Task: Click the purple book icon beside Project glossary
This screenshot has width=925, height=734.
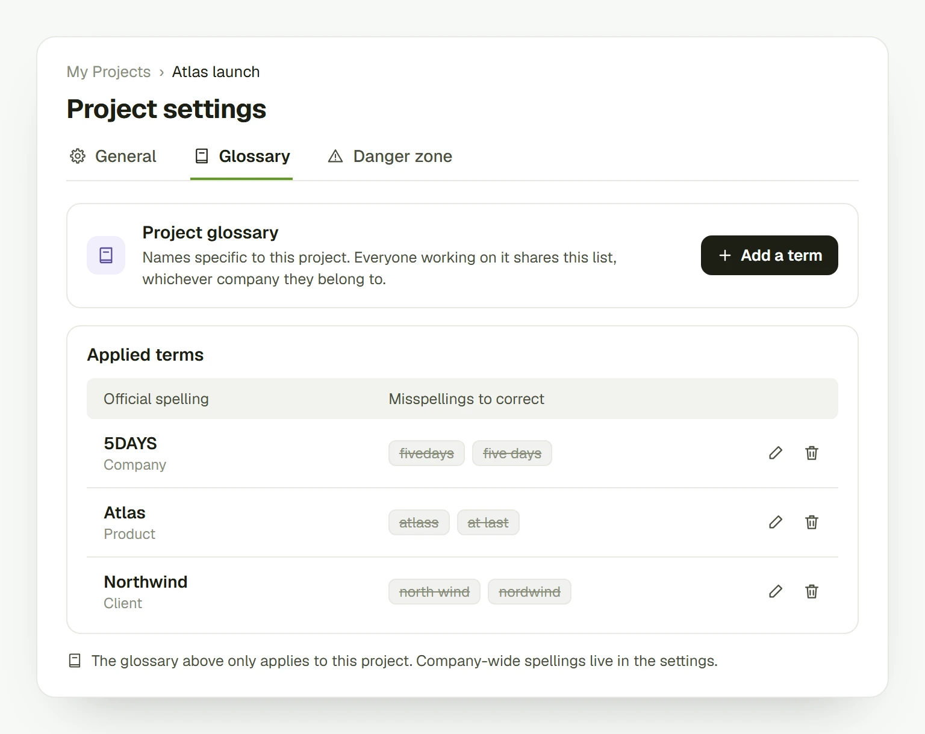Action: point(106,255)
